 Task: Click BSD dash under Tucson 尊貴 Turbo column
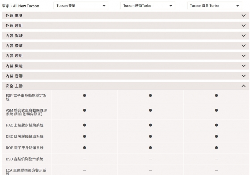[x=216, y=159]
